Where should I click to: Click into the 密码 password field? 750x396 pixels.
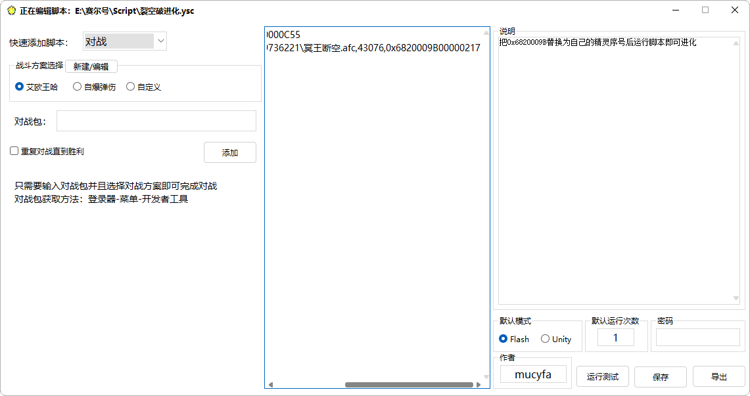698,338
